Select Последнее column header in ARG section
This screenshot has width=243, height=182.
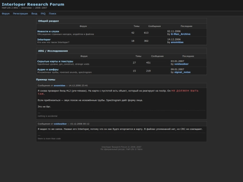click(188, 56)
